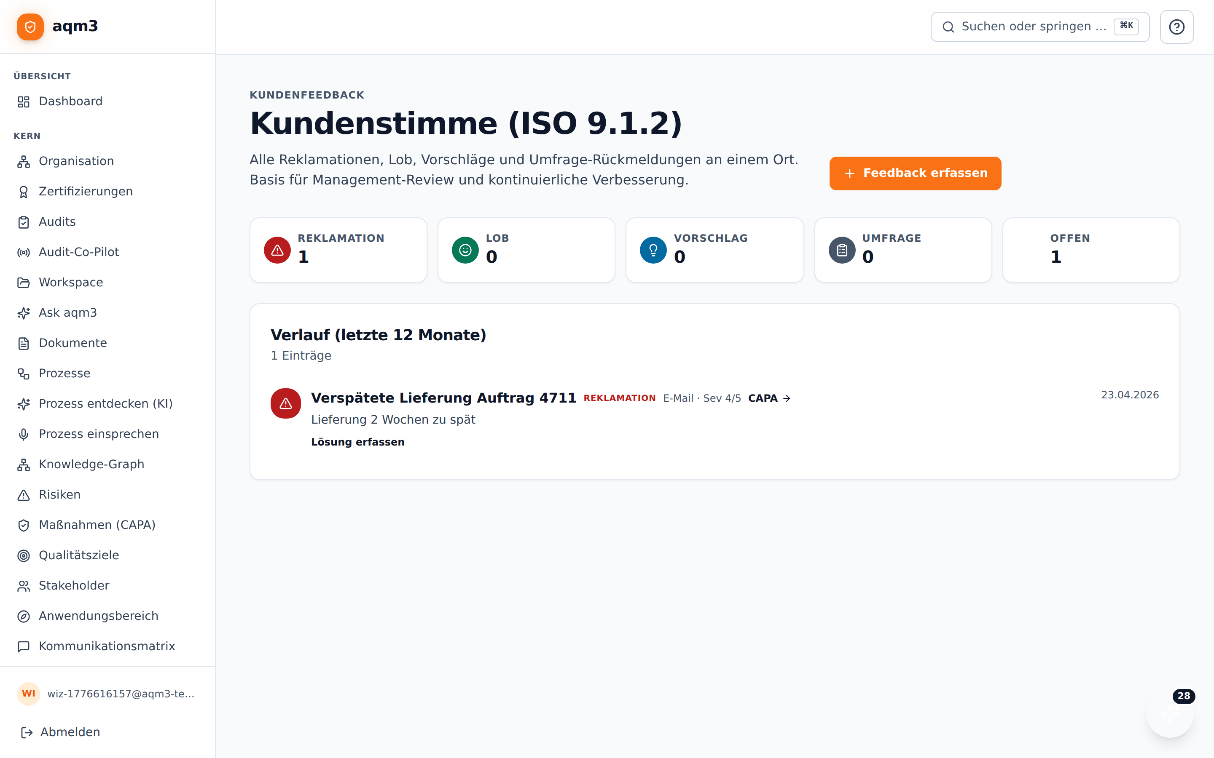1214x758 pixels.
Task: Click the Organisation hierarchy icon
Action: (24, 161)
